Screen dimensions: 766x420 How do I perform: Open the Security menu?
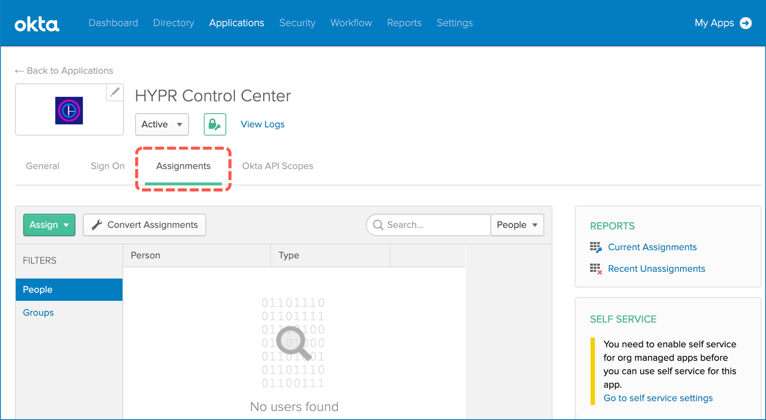(x=297, y=23)
